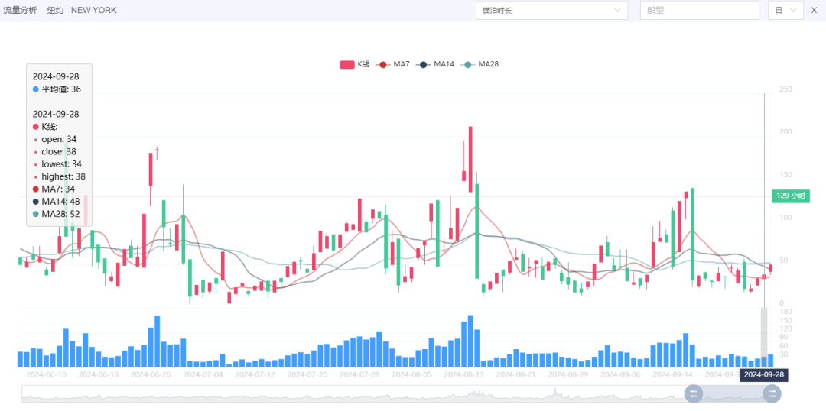Toggle the MA14 legend series
Screen dimensions: 826x411
(434, 64)
